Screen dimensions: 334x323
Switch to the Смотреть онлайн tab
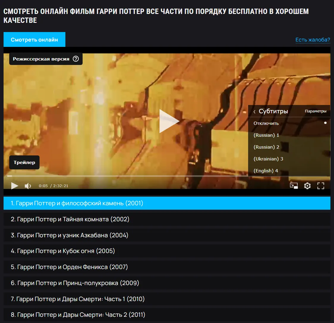pos(34,39)
